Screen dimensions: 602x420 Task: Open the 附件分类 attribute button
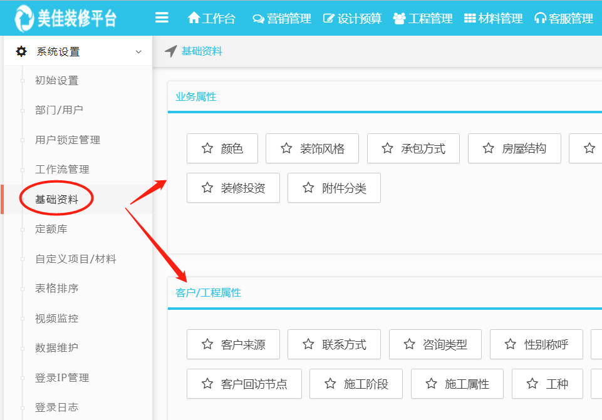point(334,188)
